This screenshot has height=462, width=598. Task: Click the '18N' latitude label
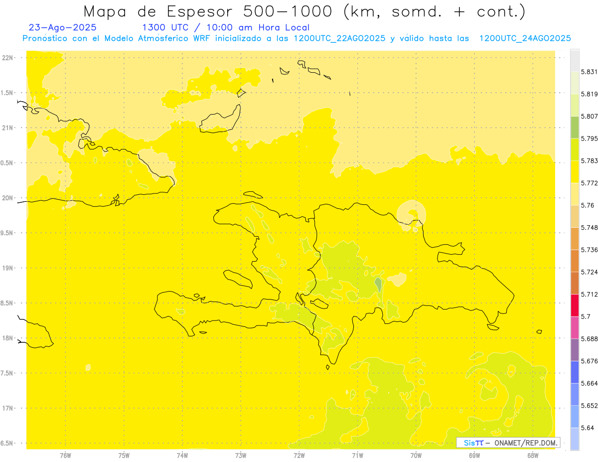tap(7, 338)
